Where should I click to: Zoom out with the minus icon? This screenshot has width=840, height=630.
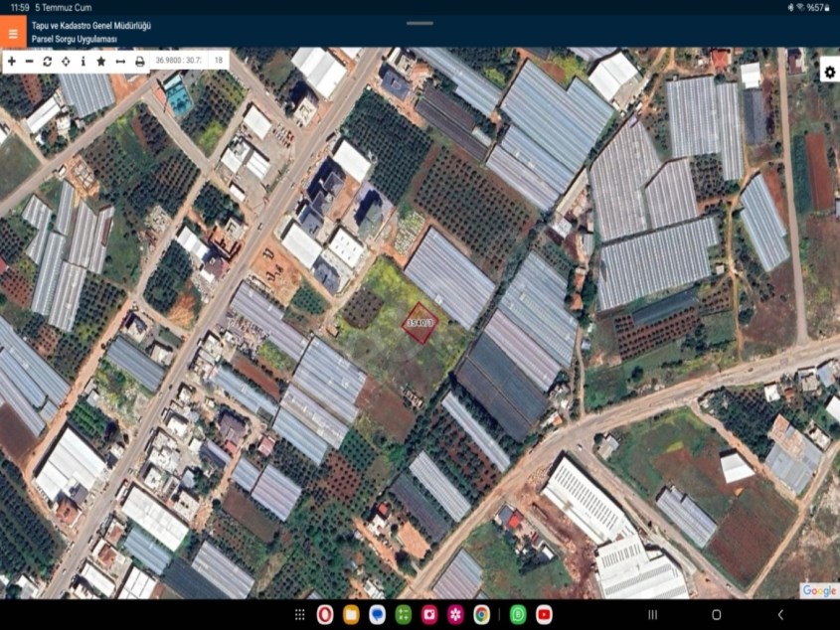pos(30,62)
